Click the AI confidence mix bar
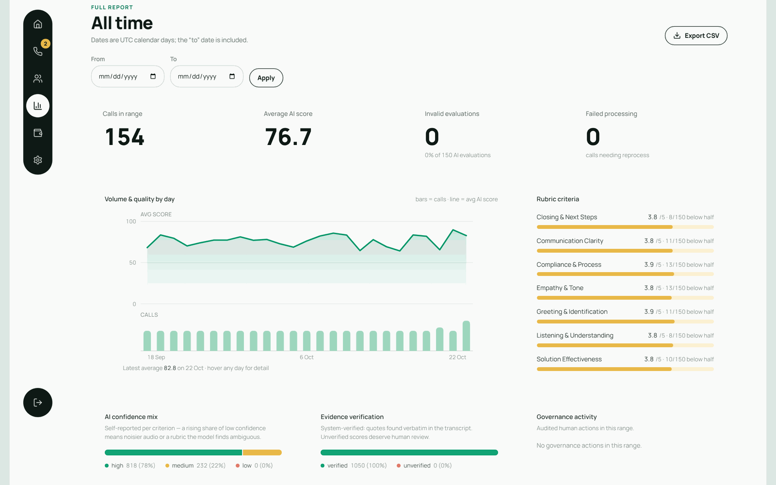Image resolution: width=776 pixels, height=485 pixels. click(193, 453)
